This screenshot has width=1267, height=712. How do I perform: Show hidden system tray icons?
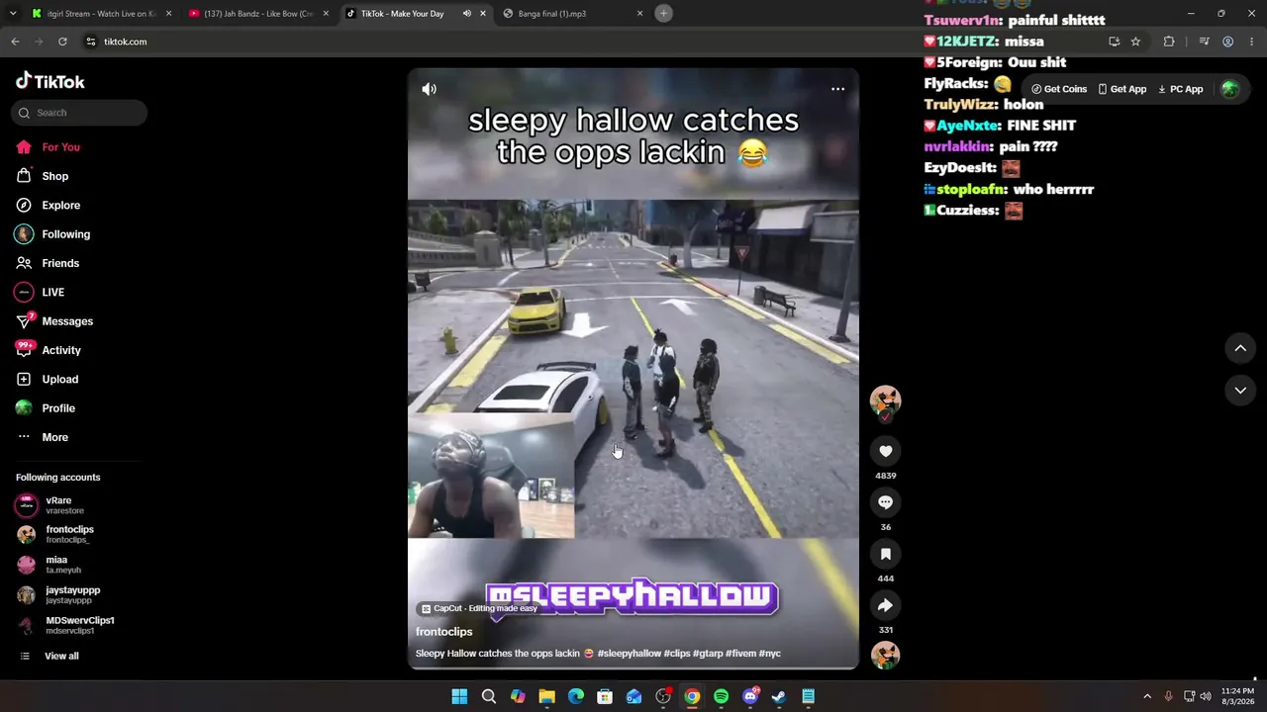click(x=1147, y=697)
